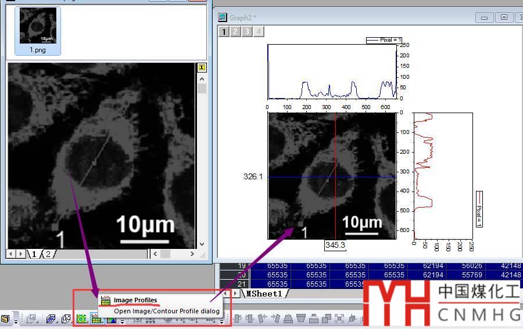Screen dimensions: 523x329
Task: Click the colored contour plot icon
Action: [x=111, y=319]
